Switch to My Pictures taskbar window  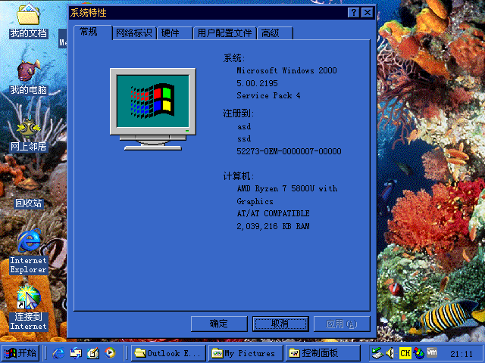pyautogui.click(x=244, y=353)
